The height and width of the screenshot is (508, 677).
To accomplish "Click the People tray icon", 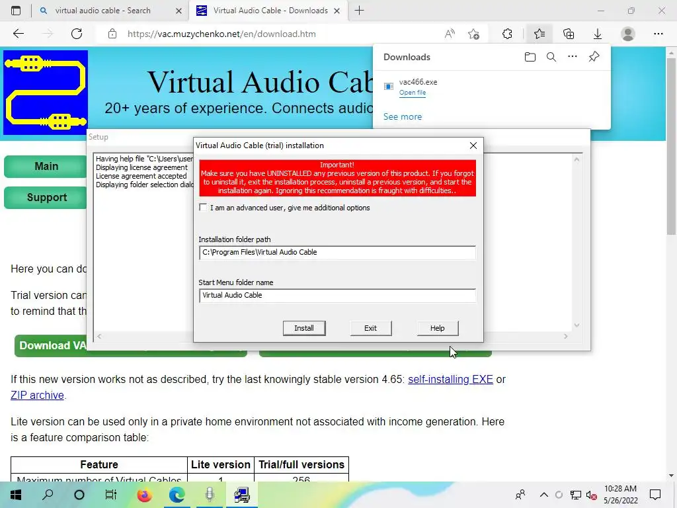I will pyautogui.click(x=521, y=495).
